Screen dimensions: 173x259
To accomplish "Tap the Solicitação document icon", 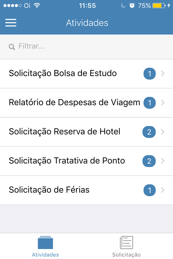I will 127,243.
